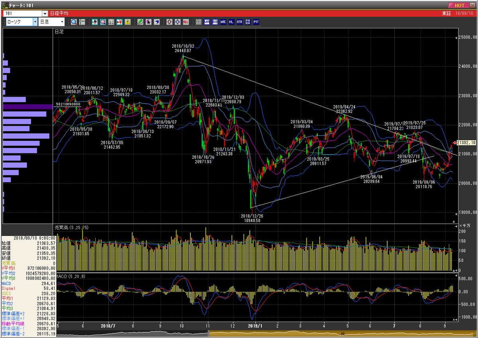
Task: Close the chart window with X button
Action: click(472, 5)
